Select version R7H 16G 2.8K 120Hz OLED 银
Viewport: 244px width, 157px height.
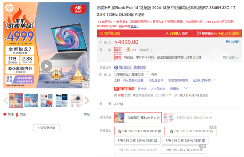click(x=185, y=141)
